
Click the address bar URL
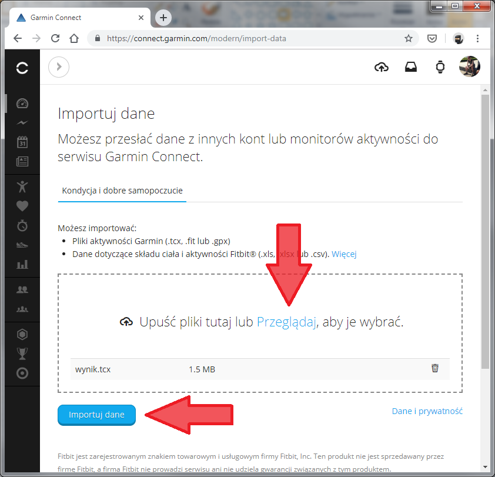(196, 39)
